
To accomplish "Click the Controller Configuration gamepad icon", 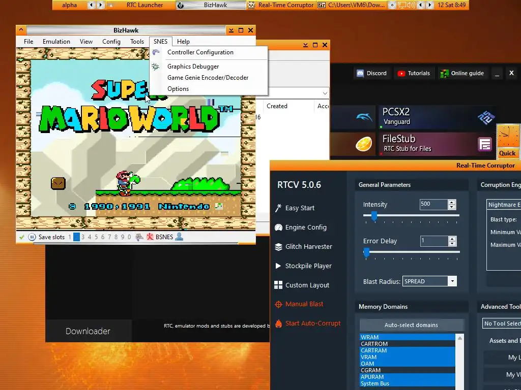I will tap(156, 52).
